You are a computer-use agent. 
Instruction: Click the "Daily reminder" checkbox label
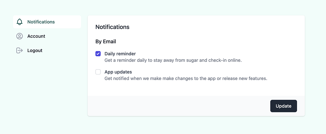click(x=120, y=54)
